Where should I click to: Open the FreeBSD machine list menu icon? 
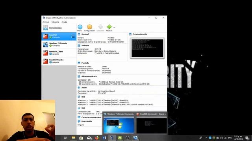pos(73,36)
